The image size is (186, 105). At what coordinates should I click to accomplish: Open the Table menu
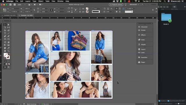click(47, 1)
